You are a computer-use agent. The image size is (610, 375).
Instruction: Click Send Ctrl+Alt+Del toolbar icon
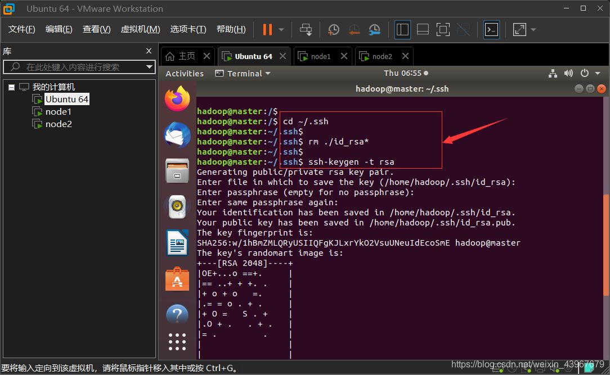pyautogui.click(x=306, y=30)
